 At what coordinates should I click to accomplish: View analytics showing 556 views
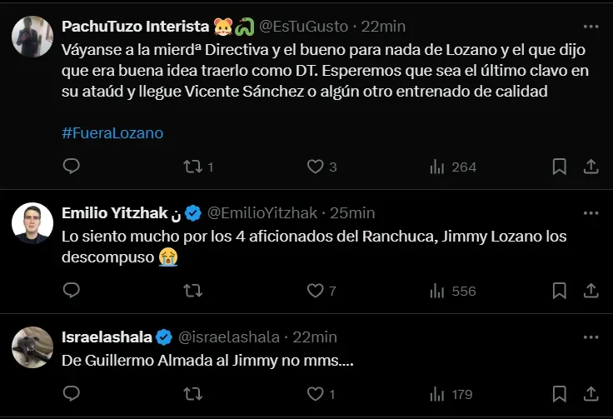click(437, 291)
